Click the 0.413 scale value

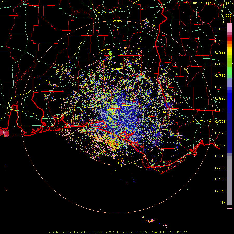(x=220, y=156)
